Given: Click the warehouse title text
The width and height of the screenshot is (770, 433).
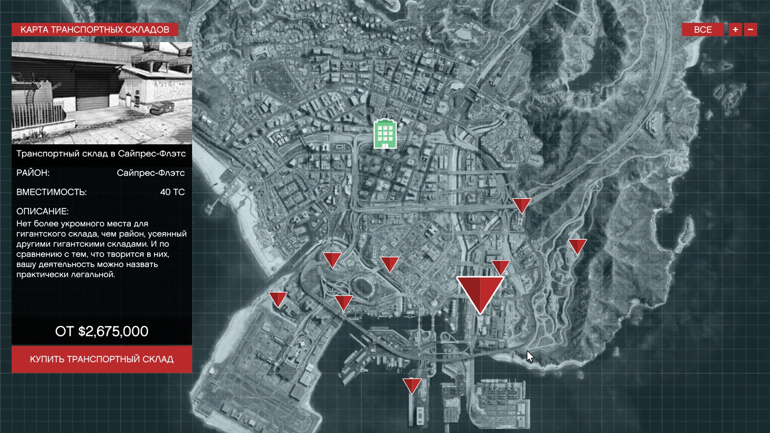Looking at the screenshot, I should [x=101, y=154].
